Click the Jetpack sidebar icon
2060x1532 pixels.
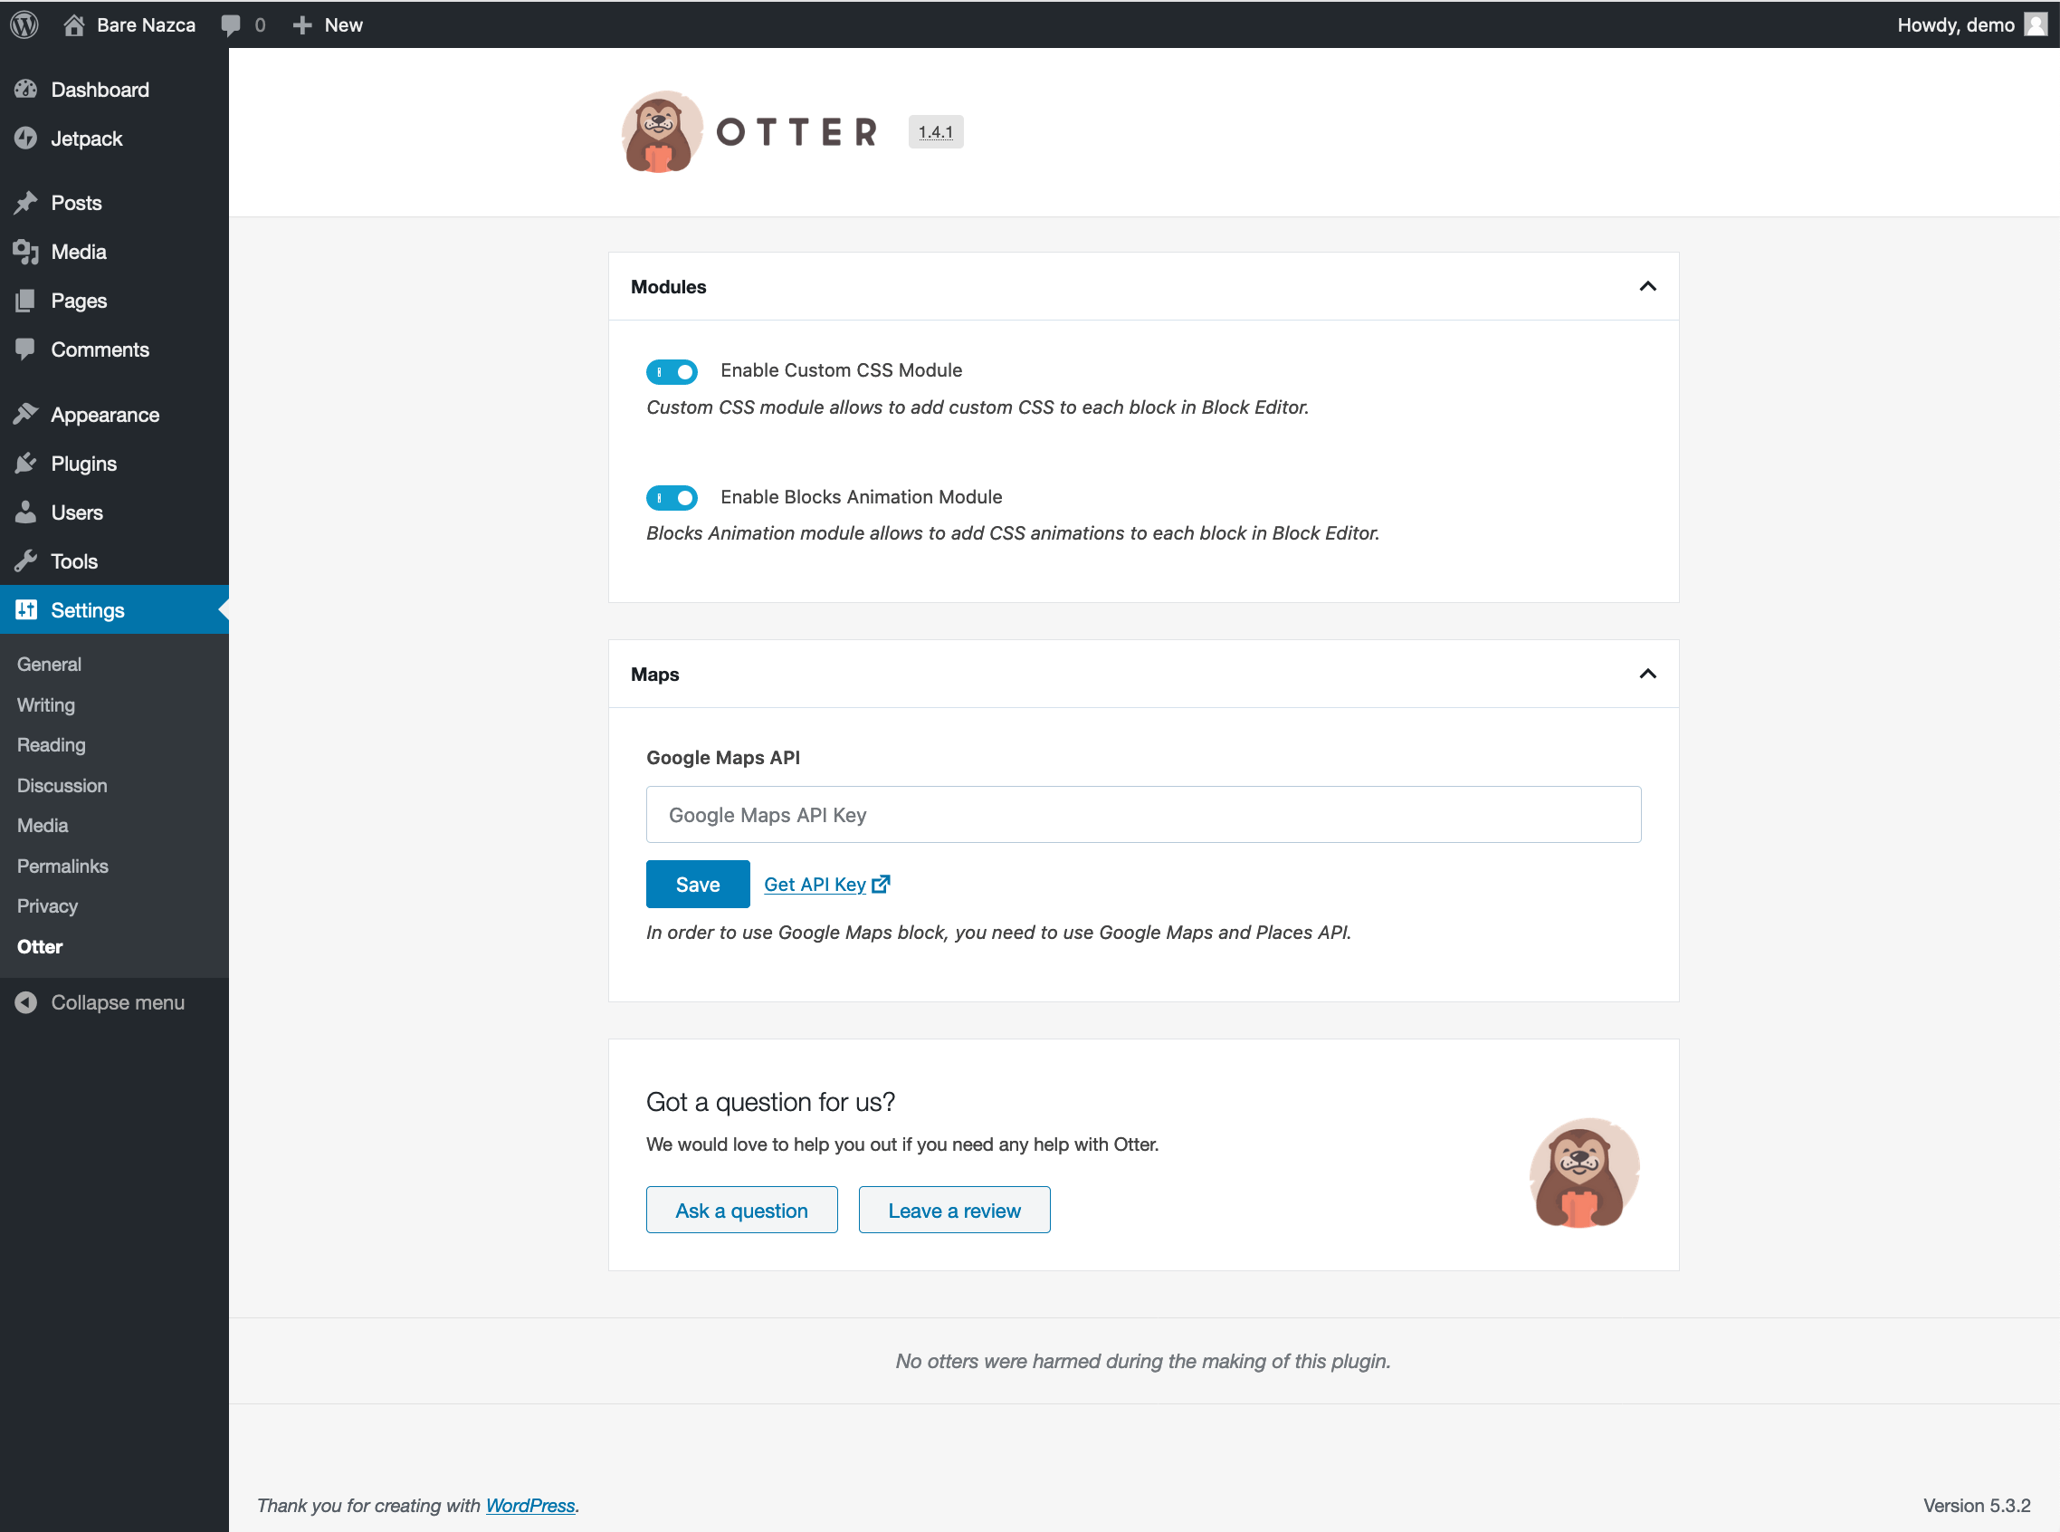27,139
